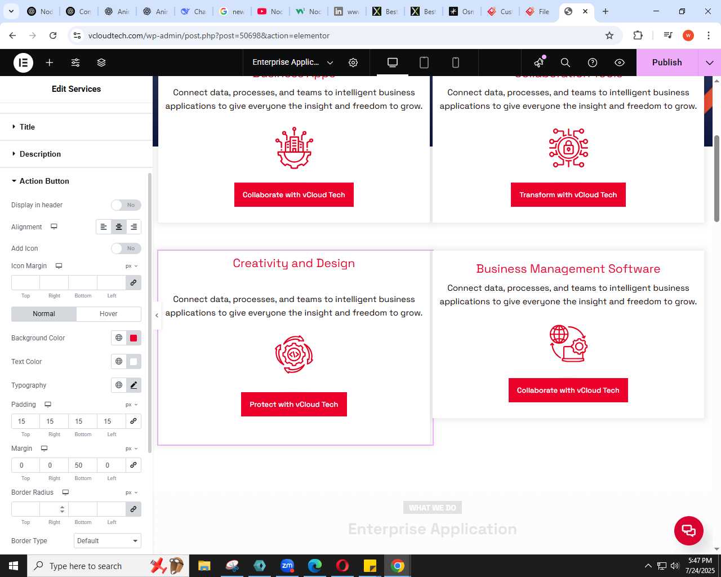Screen dimensions: 721x577
Task: Click the Add Element plus icon
Action: point(50,63)
